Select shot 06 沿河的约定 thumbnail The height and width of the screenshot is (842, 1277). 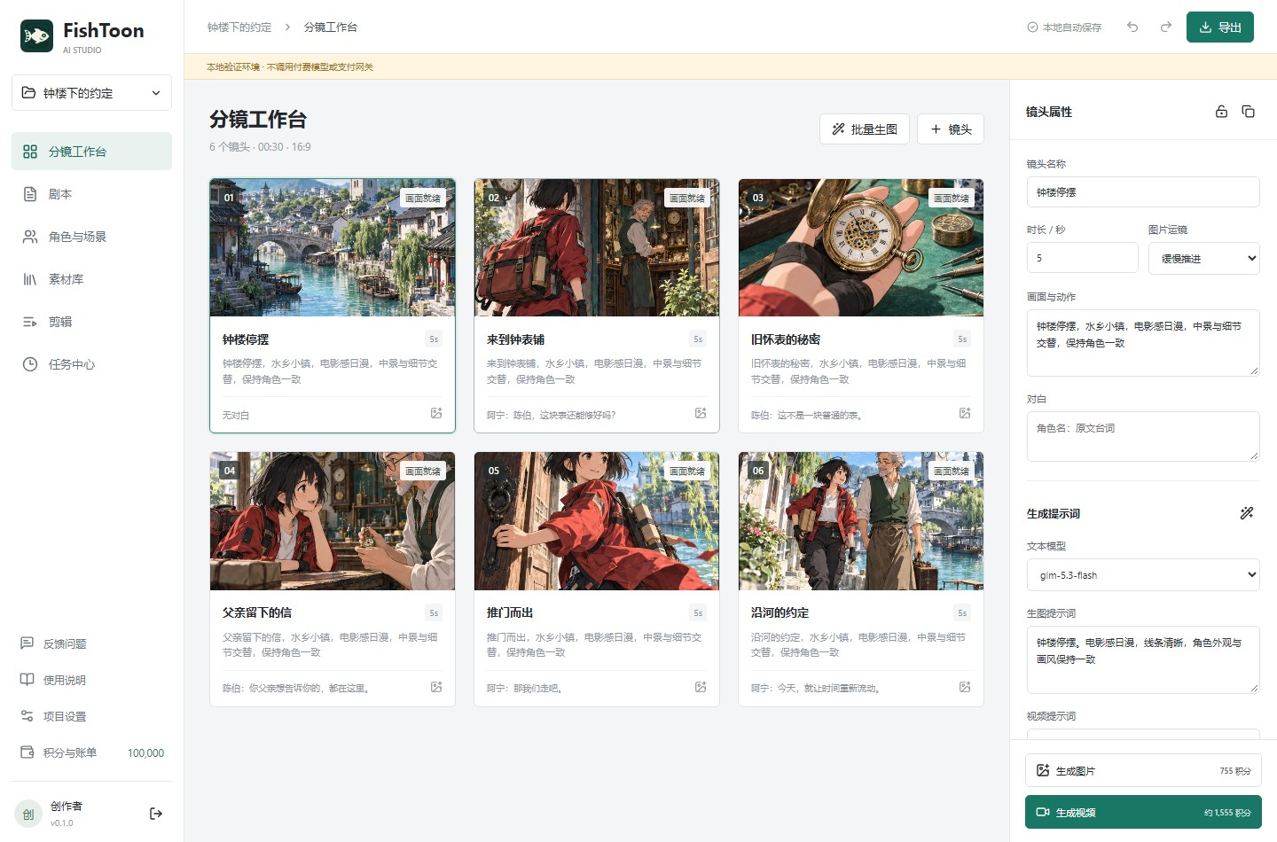coord(861,521)
